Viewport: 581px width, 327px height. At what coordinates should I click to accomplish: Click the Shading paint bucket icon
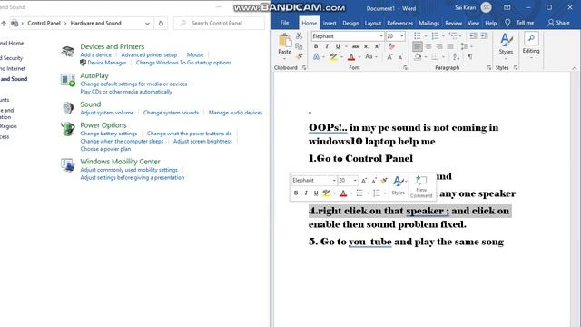418,56
